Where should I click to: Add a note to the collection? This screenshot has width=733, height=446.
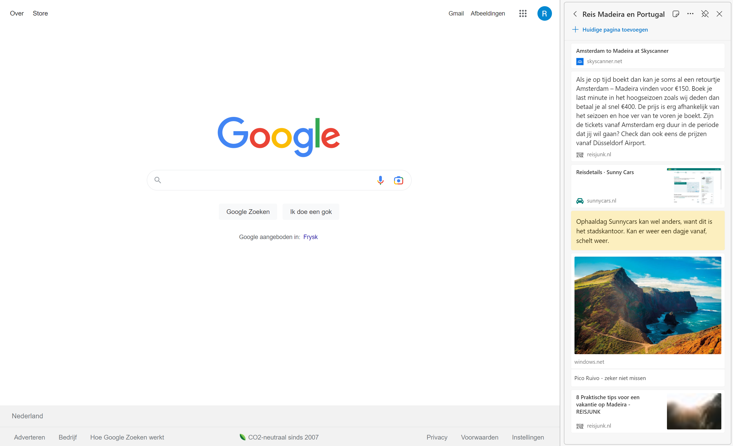(675, 14)
